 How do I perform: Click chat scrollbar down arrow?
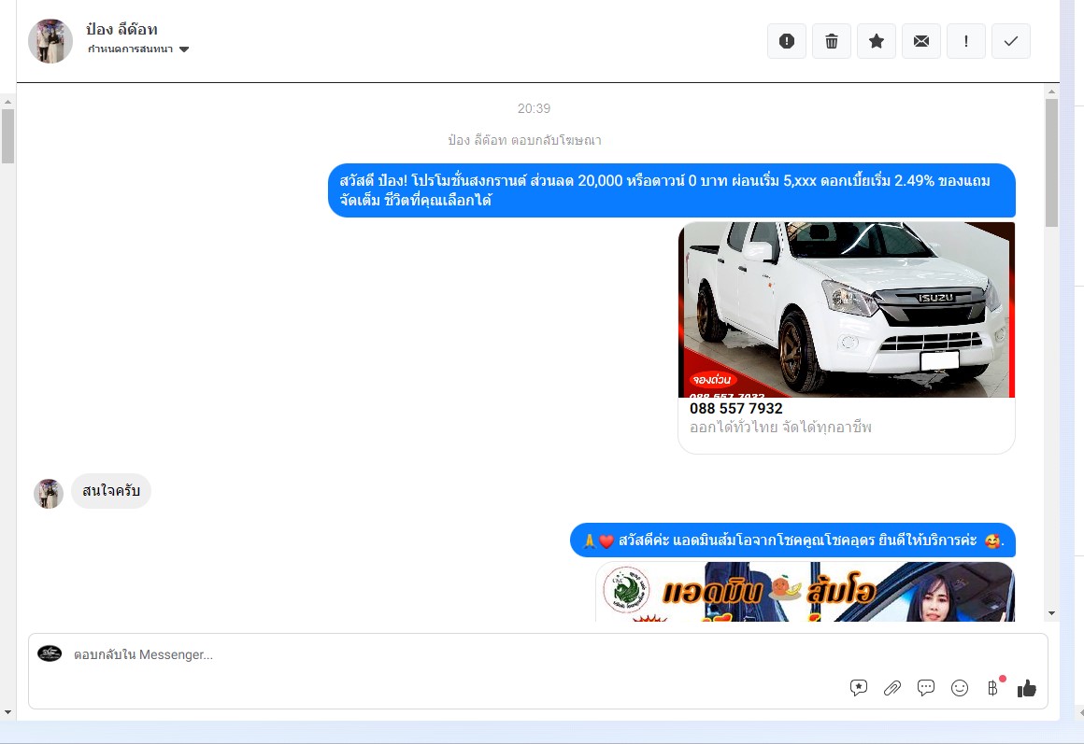click(1051, 613)
